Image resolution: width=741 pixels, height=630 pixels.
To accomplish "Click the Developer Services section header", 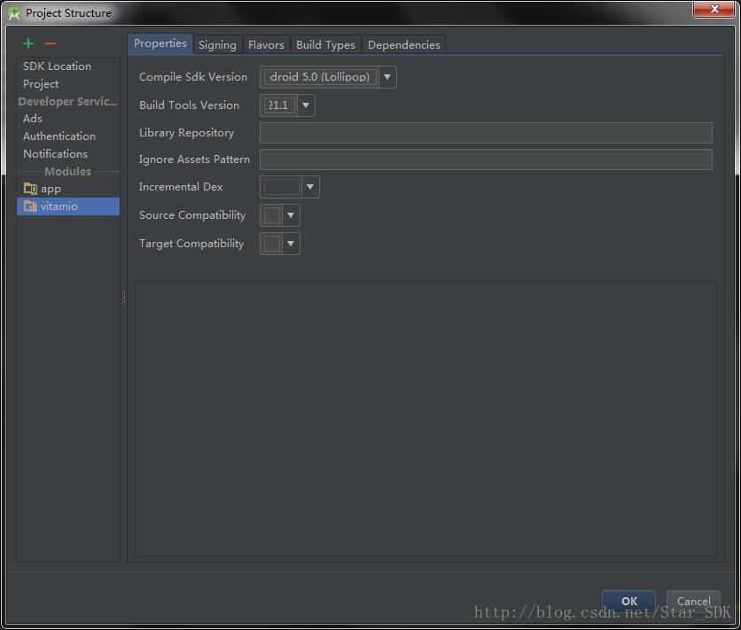I will click(x=67, y=102).
